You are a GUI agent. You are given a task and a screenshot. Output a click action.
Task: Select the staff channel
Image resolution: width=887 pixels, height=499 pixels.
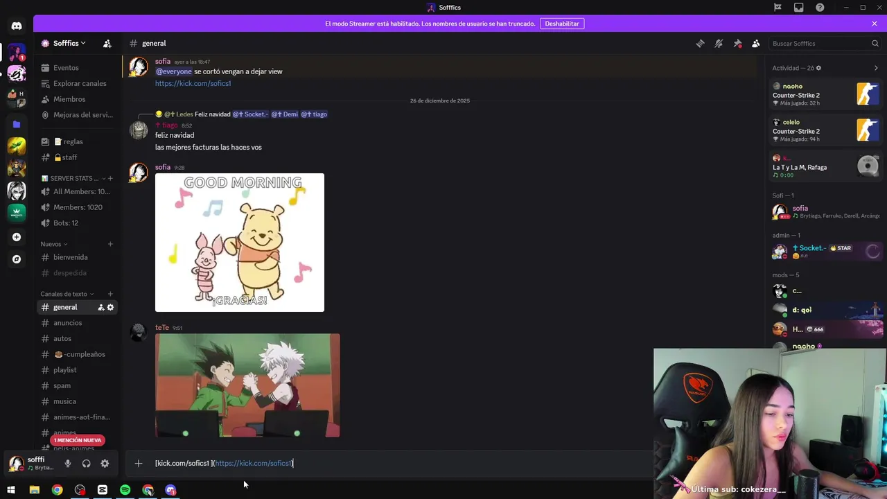coord(76,157)
